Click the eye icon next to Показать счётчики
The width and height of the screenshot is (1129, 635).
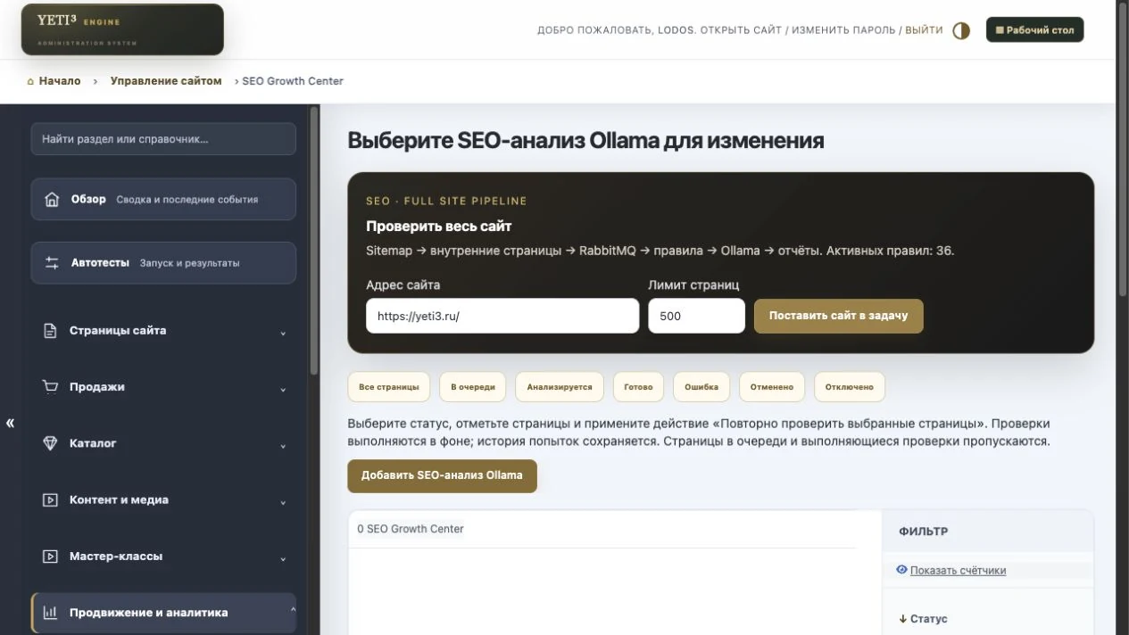coord(901,570)
